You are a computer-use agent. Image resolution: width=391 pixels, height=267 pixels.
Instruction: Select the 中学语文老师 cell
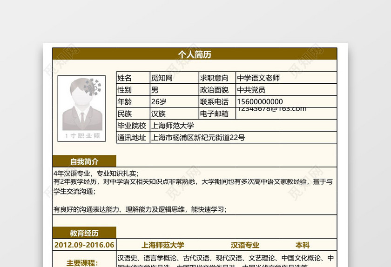[x=286, y=78]
